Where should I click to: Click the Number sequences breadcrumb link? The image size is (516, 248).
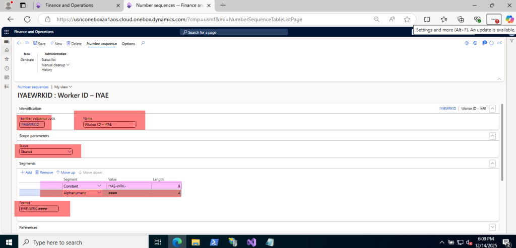[33, 87]
